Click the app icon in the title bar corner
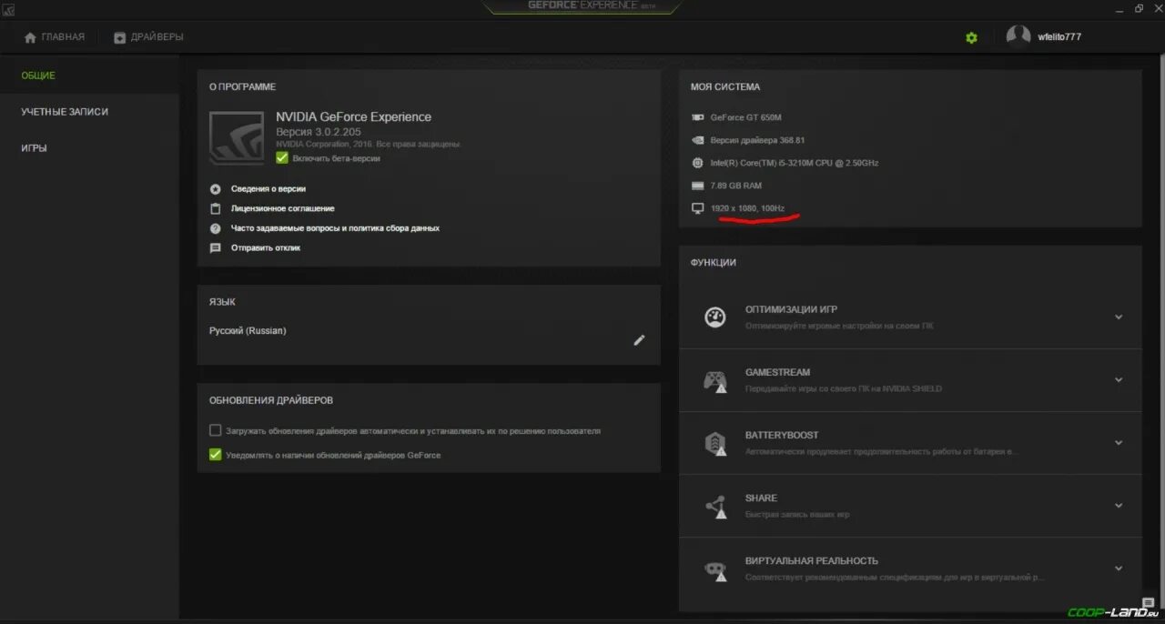This screenshot has height=624, width=1165. [x=8, y=8]
